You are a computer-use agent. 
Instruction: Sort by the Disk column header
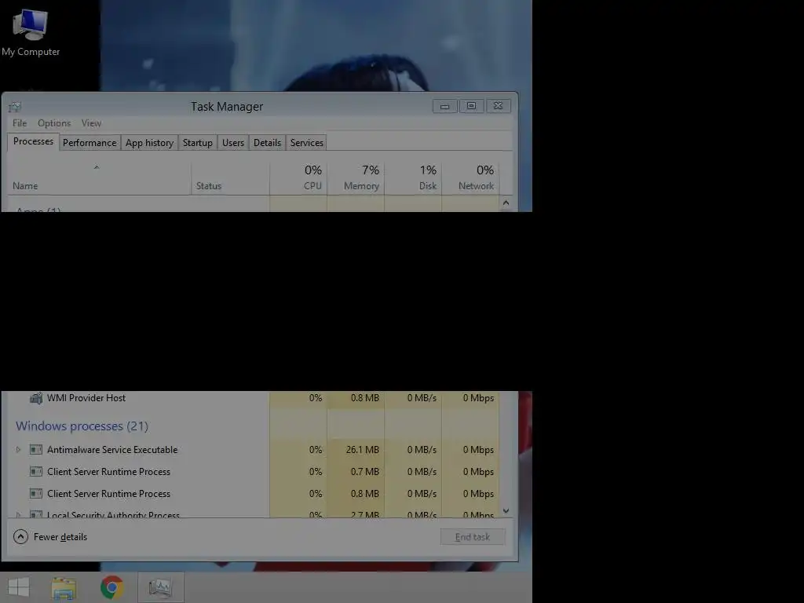click(413, 178)
